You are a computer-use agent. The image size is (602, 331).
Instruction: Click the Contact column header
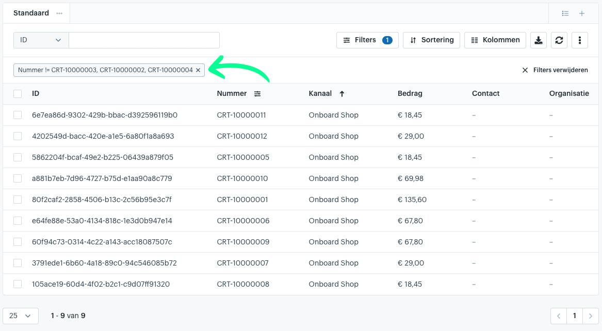[x=485, y=94]
